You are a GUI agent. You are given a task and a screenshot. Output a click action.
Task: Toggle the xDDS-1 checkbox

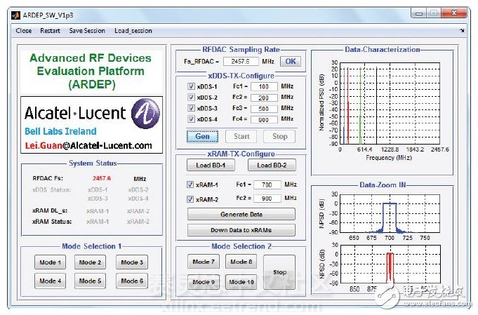tap(191, 86)
